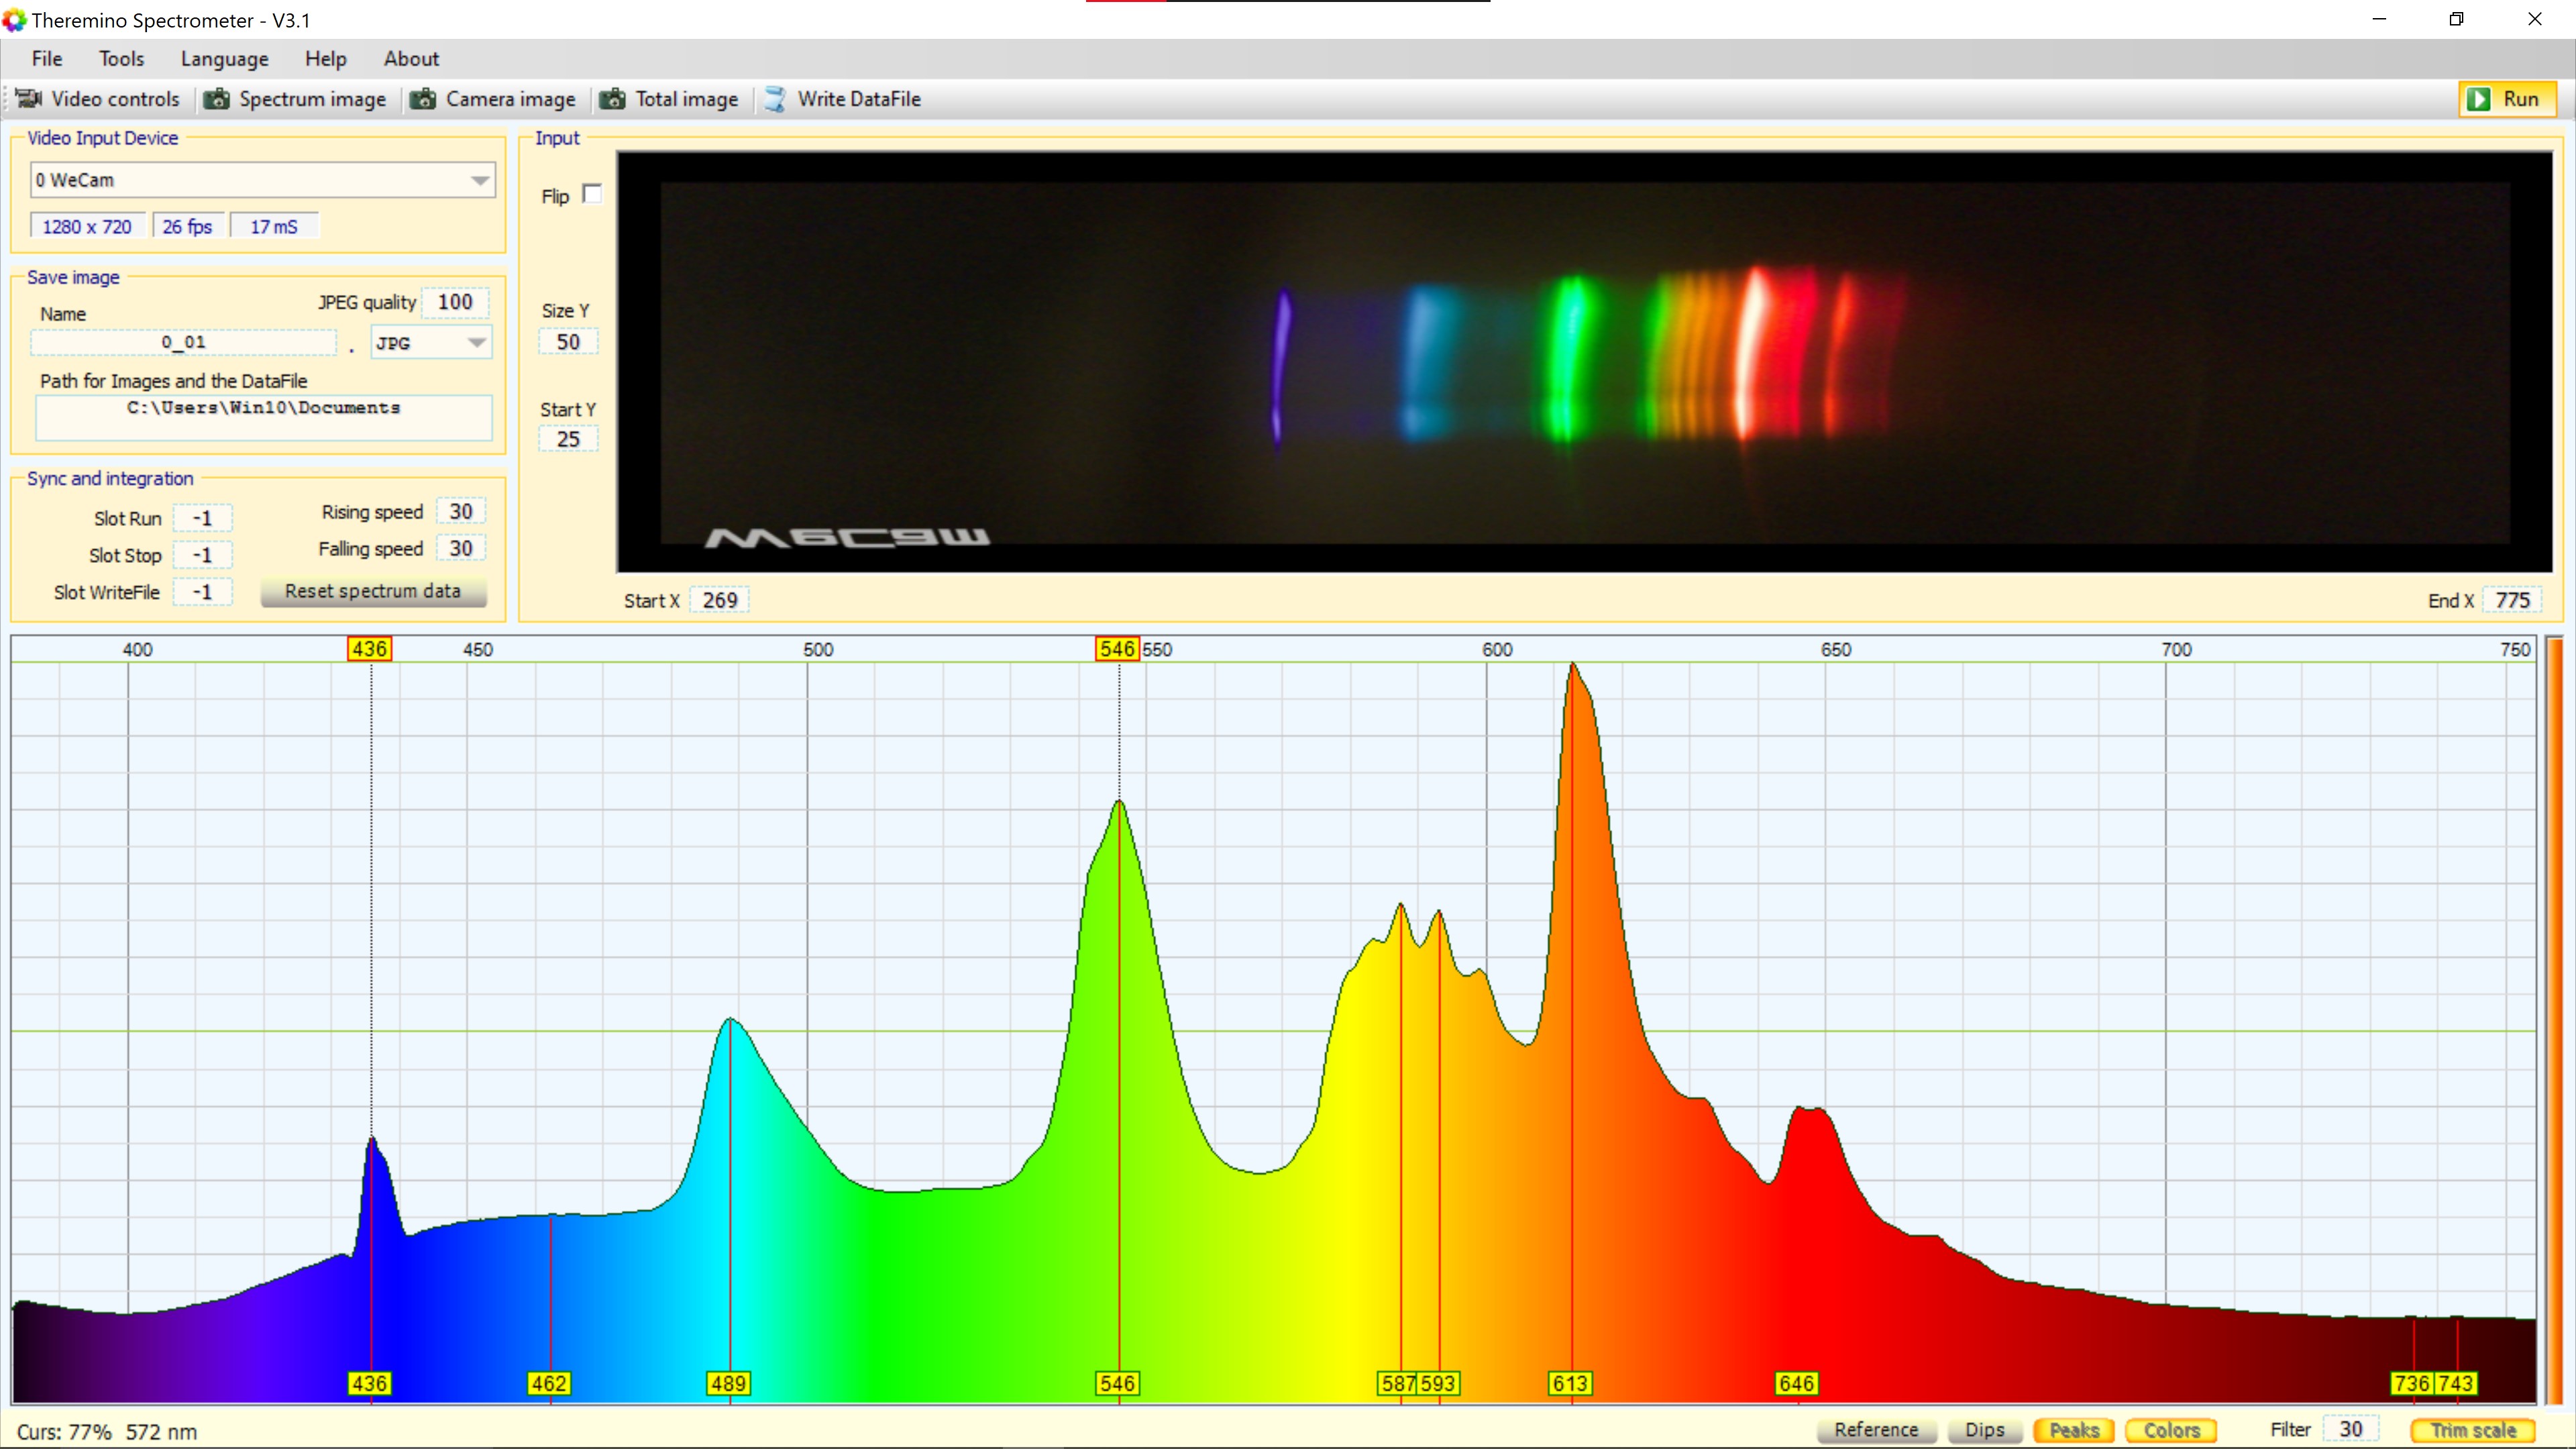Image resolution: width=2576 pixels, height=1449 pixels.
Task: Click the JPEG quality value field
Action: [455, 302]
